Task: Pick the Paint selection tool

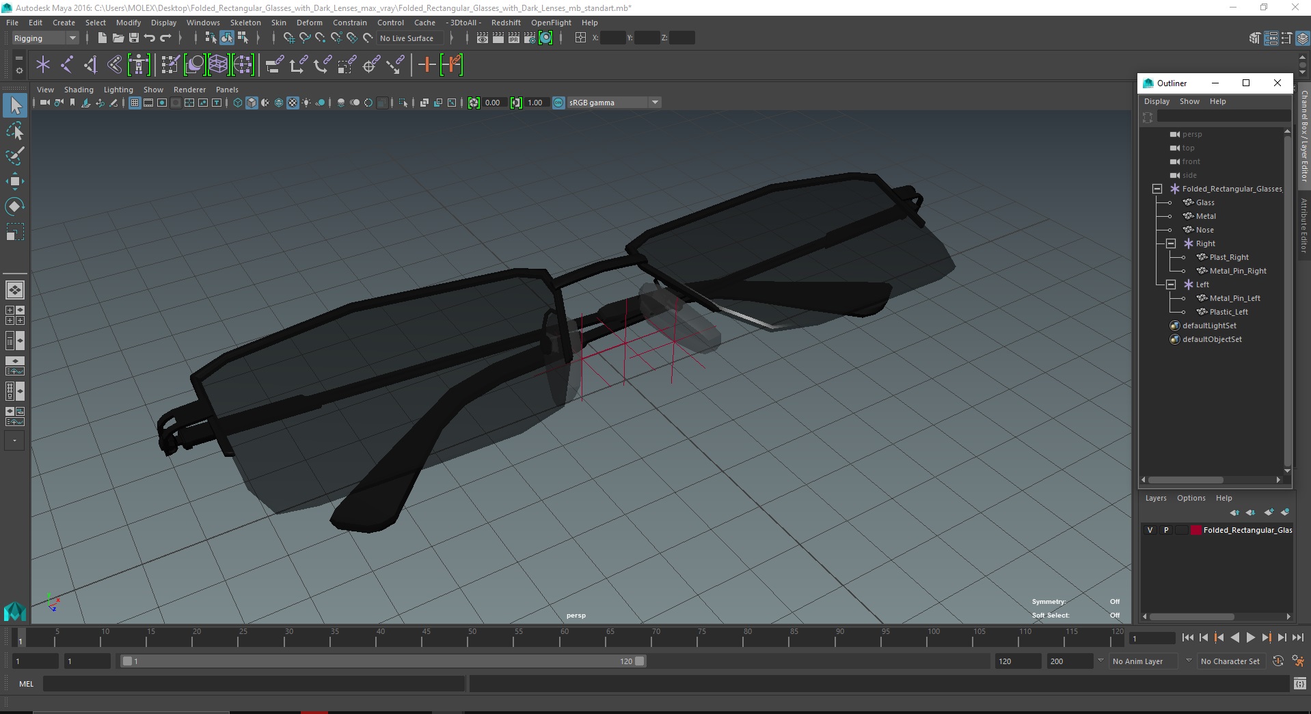Action: tap(15, 155)
